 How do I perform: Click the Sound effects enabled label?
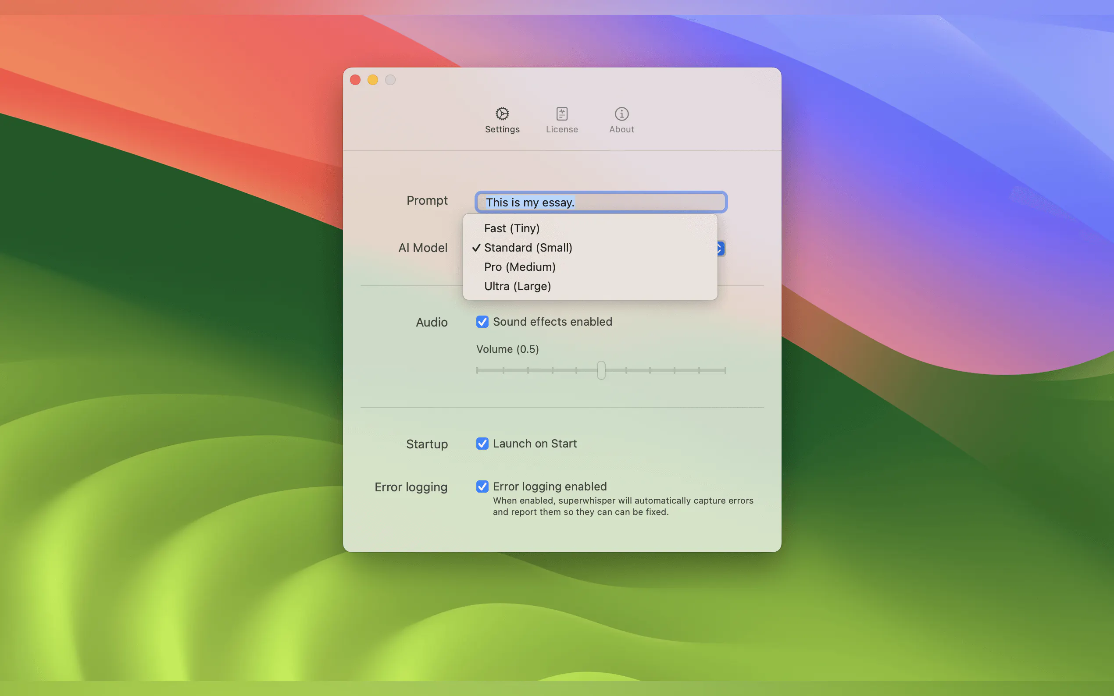pyautogui.click(x=552, y=322)
